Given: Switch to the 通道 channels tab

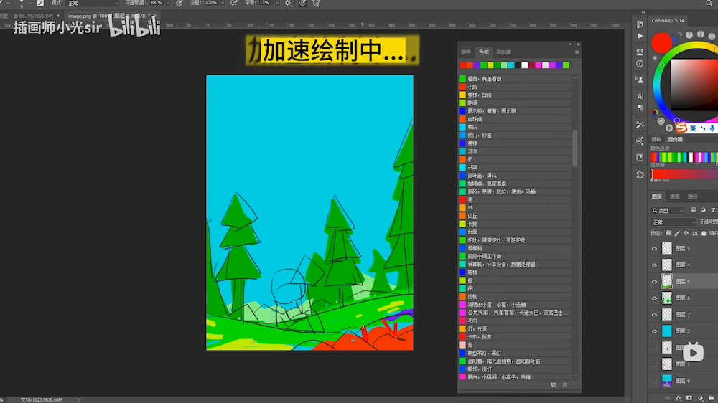Looking at the screenshot, I should point(675,196).
